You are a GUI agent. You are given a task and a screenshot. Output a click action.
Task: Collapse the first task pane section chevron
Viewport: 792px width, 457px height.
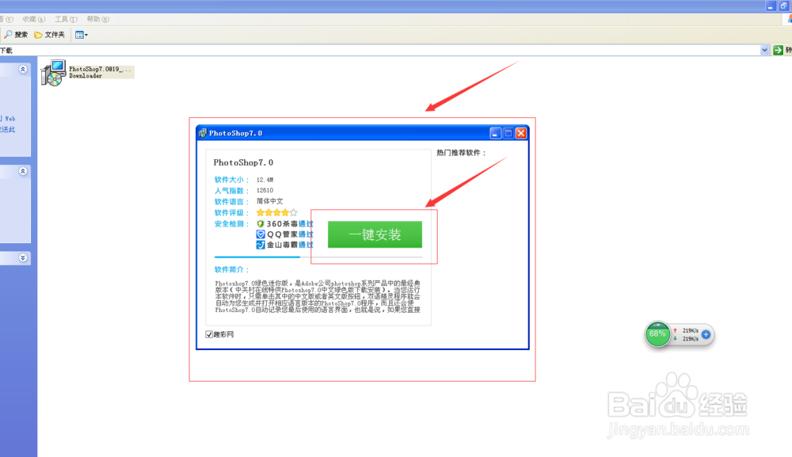23,69
